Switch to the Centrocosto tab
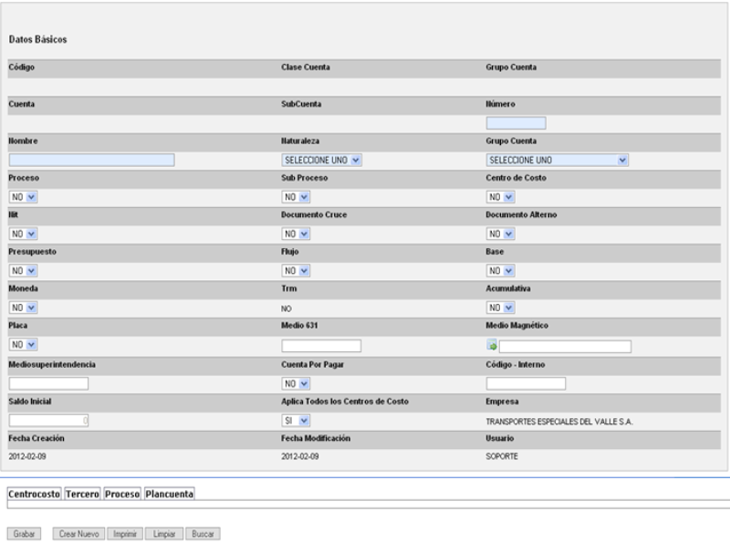This screenshot has width=730, height=543. click(x=34, y=494)
